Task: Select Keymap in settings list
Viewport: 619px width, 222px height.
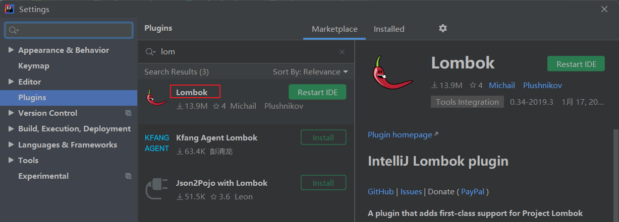Action: [x=34, y=66]
